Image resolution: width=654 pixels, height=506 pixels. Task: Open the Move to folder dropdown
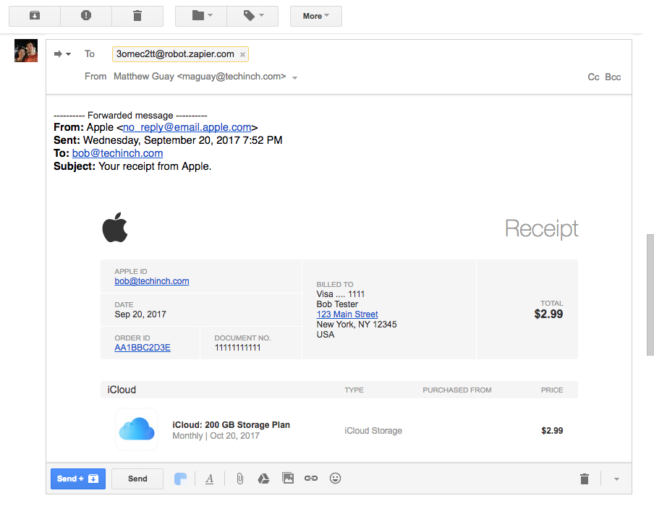point(201,16)
